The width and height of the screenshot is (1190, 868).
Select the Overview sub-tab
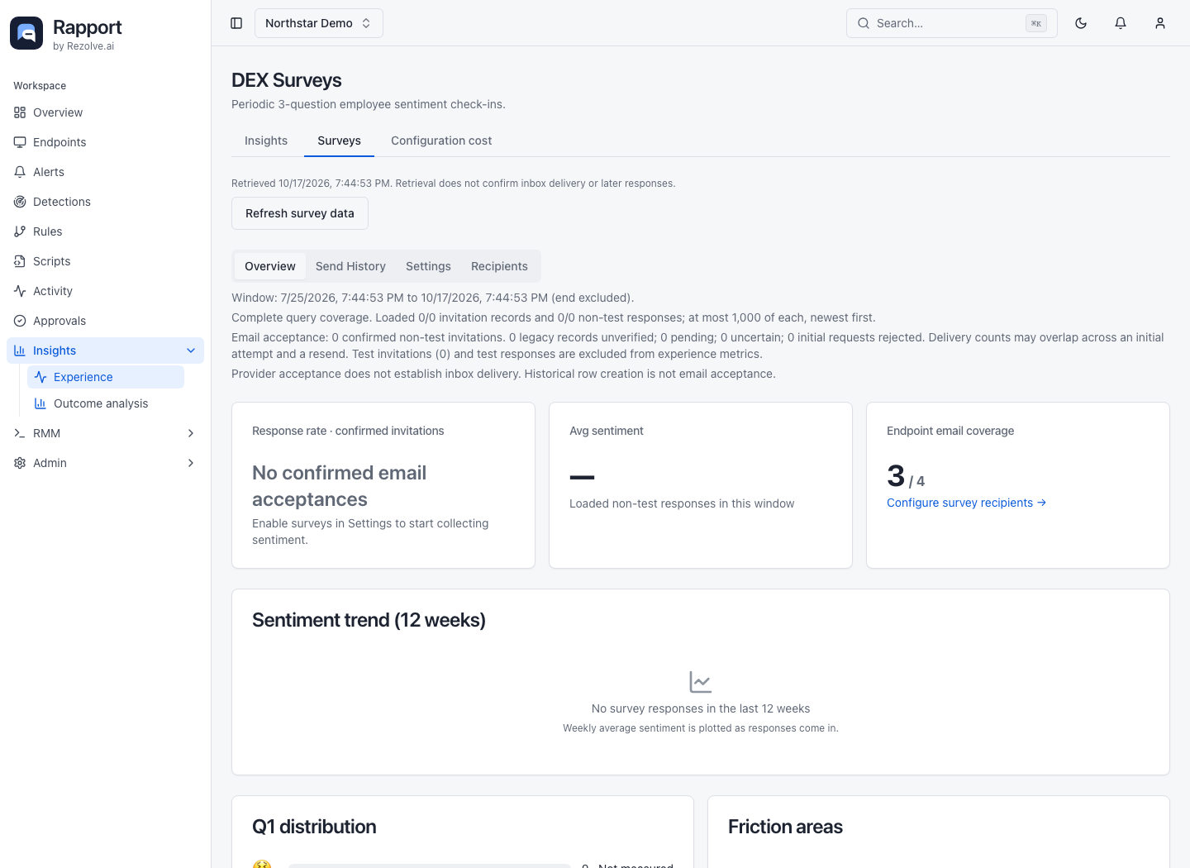coord(270,266)
